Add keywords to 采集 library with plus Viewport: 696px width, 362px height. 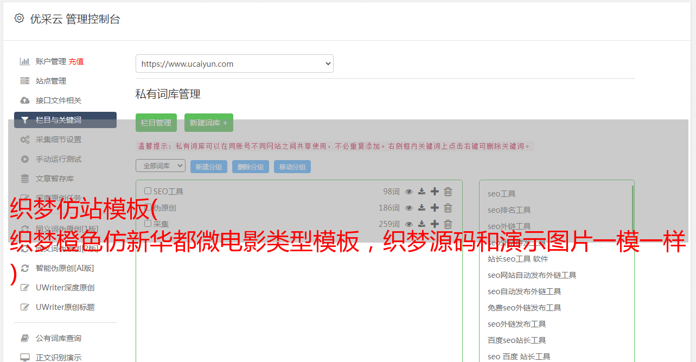coord(435,224)
